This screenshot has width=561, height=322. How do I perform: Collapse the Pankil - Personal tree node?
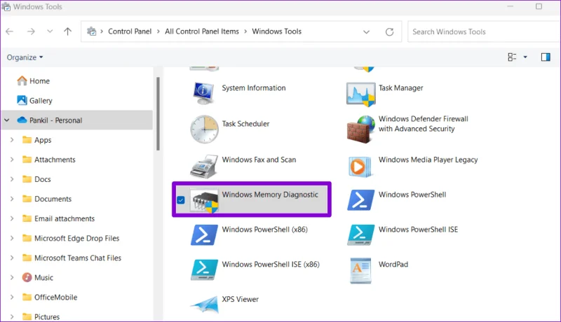(7, 120)
